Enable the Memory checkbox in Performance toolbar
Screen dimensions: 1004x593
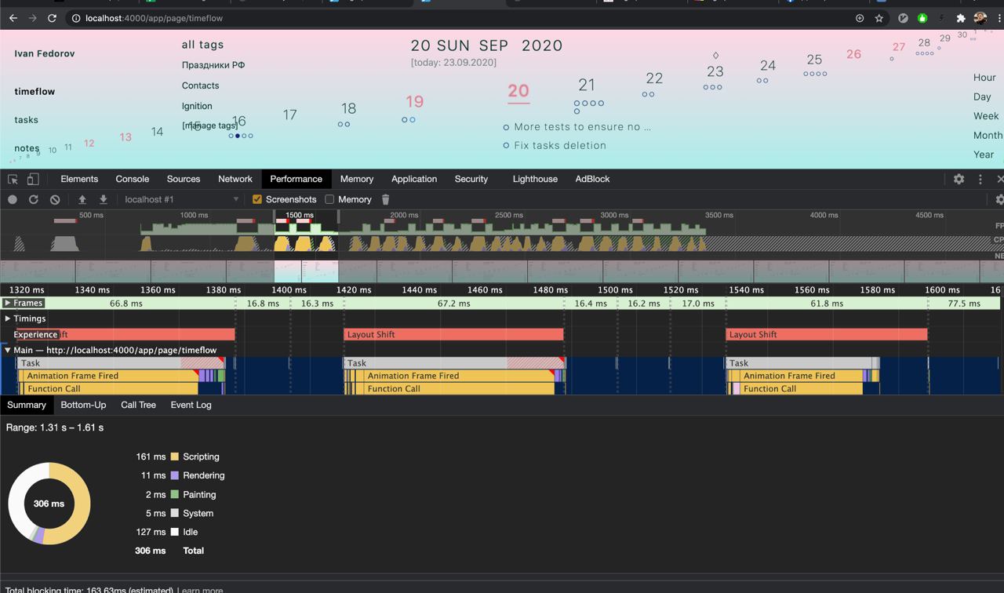(329, 200)
